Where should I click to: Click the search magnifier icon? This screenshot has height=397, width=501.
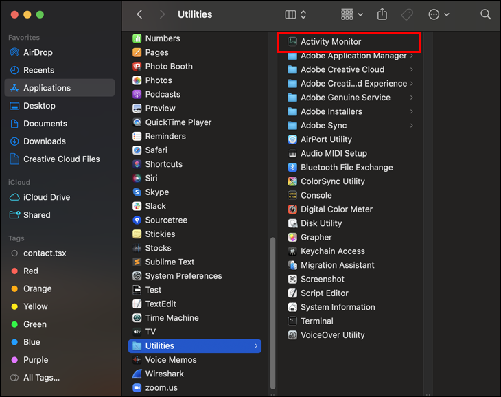click(x=485, y=14)
